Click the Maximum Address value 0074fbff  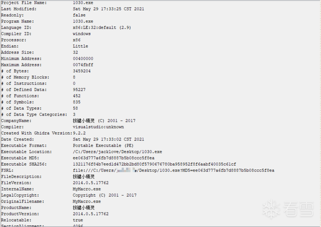pos(83,65)
